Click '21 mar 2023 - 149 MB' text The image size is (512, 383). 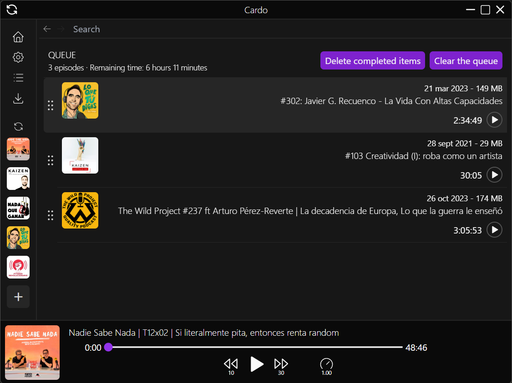click(463, 88)
